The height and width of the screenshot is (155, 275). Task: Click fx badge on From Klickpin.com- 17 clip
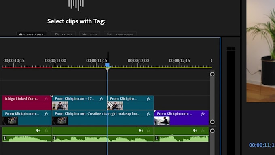pyautogui.click(x=102, y=99)
